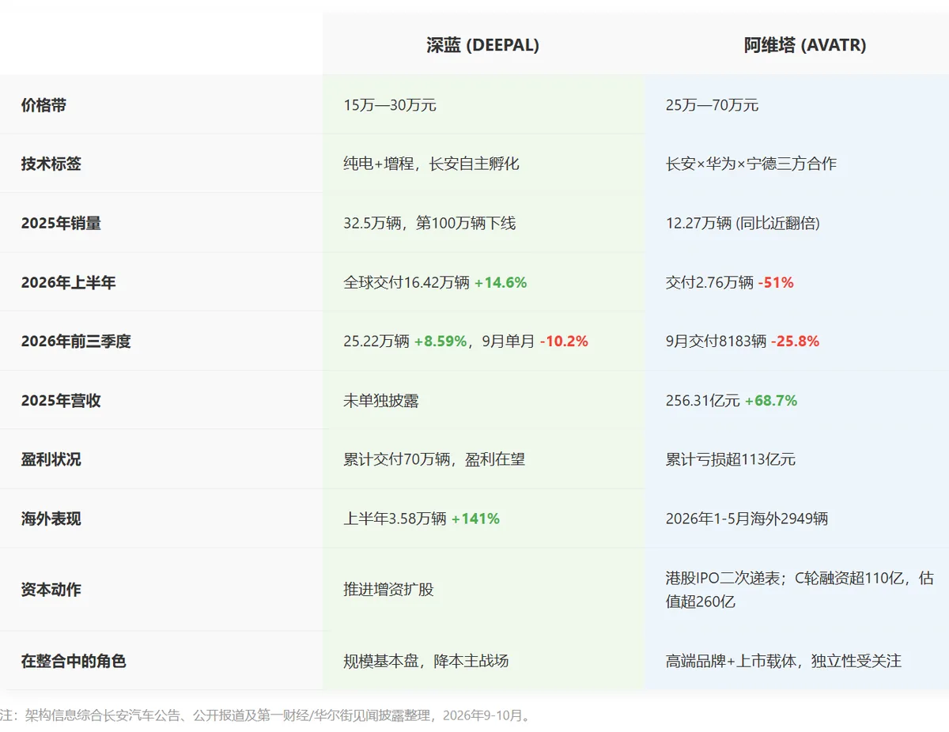Image resolution: width=949 pixels, height=732 pixels.
Task: Click the 32.5万辆，第100万辆下线 cell
Action: point(483,223)
